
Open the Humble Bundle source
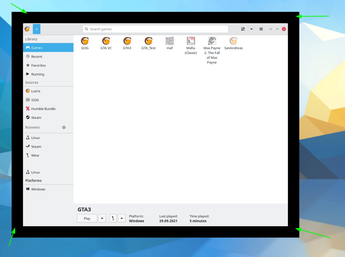(x=48, y=109)
